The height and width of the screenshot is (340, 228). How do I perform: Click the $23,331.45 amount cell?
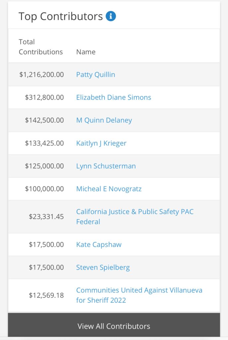[x=46, y=216]
